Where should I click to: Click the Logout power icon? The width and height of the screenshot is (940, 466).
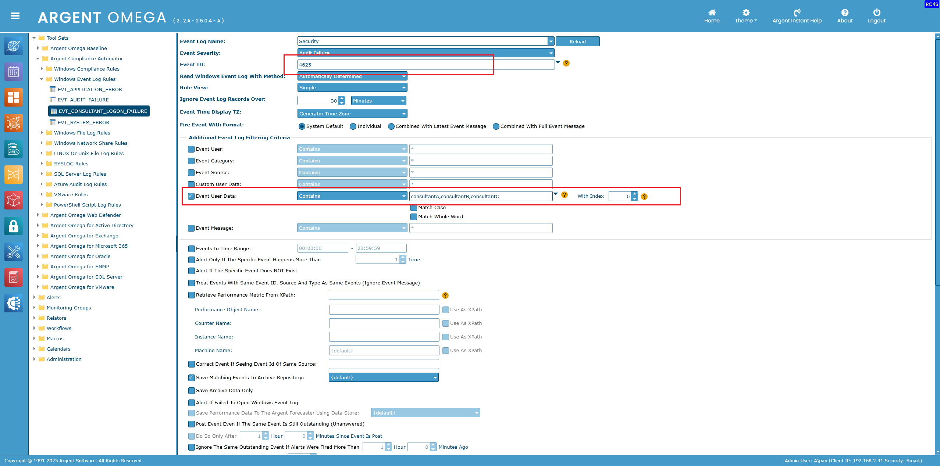click(x=876, y=12)
